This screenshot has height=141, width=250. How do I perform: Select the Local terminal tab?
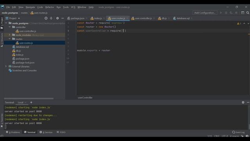point(20,103)
